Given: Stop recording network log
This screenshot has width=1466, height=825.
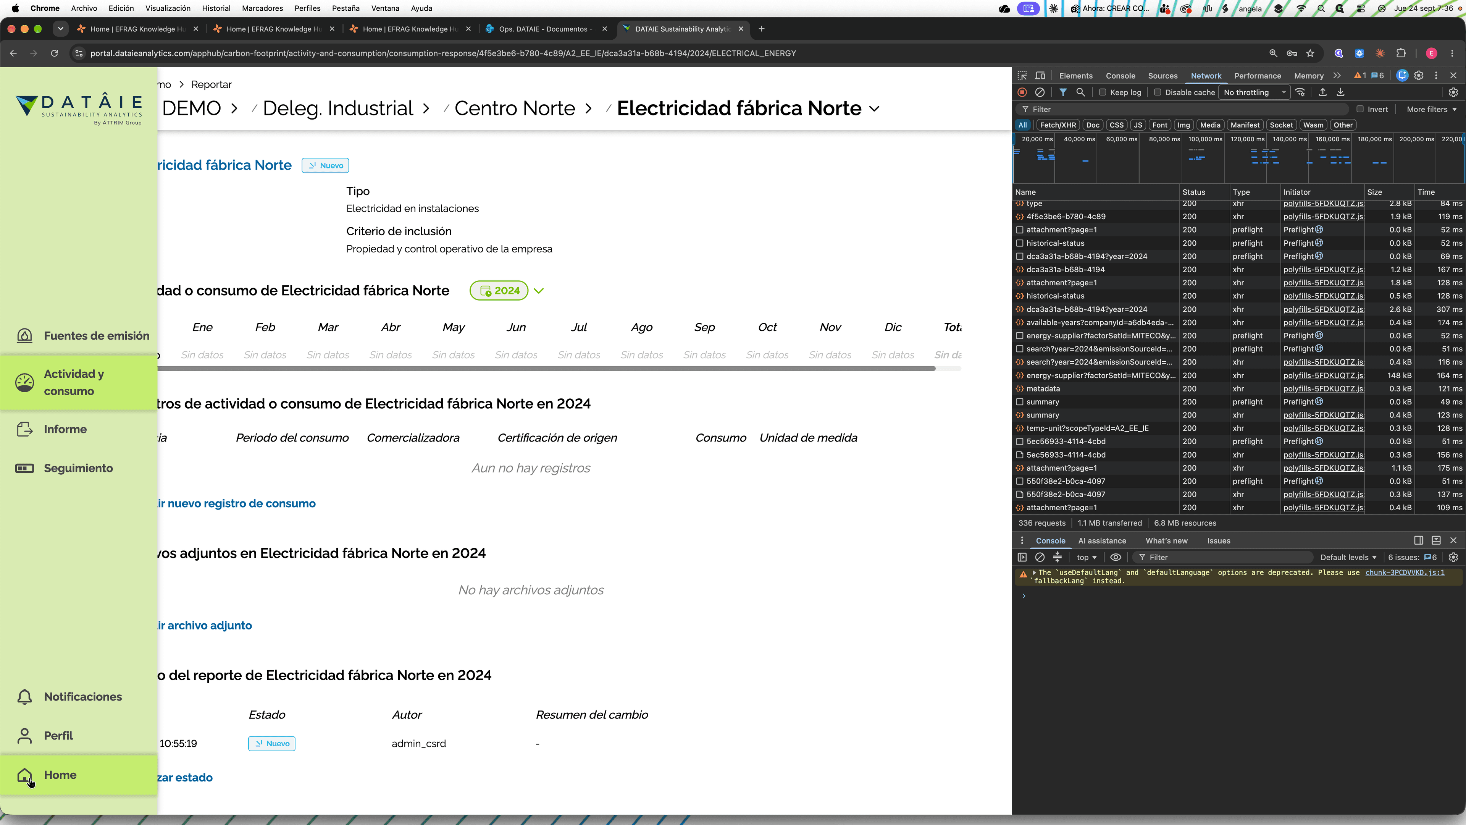Looking at the screenshot, I should [1022, 92].
